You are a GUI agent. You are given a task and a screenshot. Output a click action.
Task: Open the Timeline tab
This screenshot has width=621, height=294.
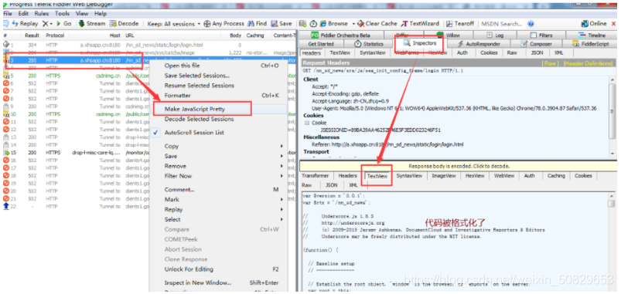(592, 35)
